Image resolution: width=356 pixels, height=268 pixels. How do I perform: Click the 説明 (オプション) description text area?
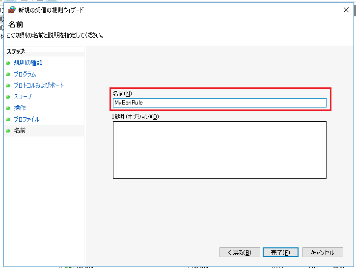coord(219,150)
